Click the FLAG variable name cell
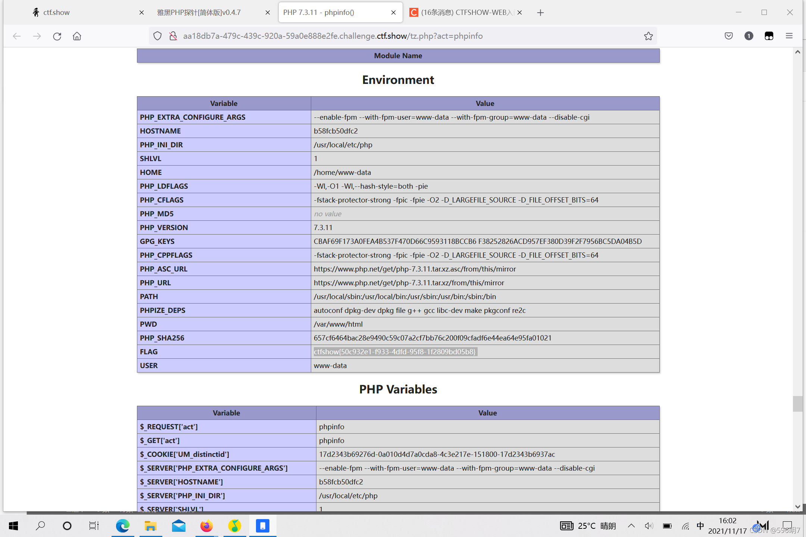Image resolution: width=806 pixels, height=537 pixels. pos(224,352)
